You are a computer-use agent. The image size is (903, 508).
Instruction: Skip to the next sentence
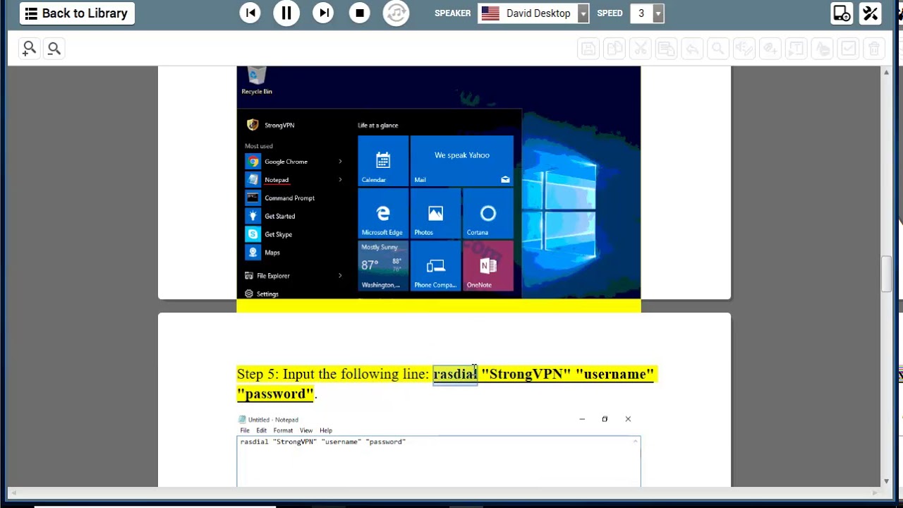click(323, 13)
